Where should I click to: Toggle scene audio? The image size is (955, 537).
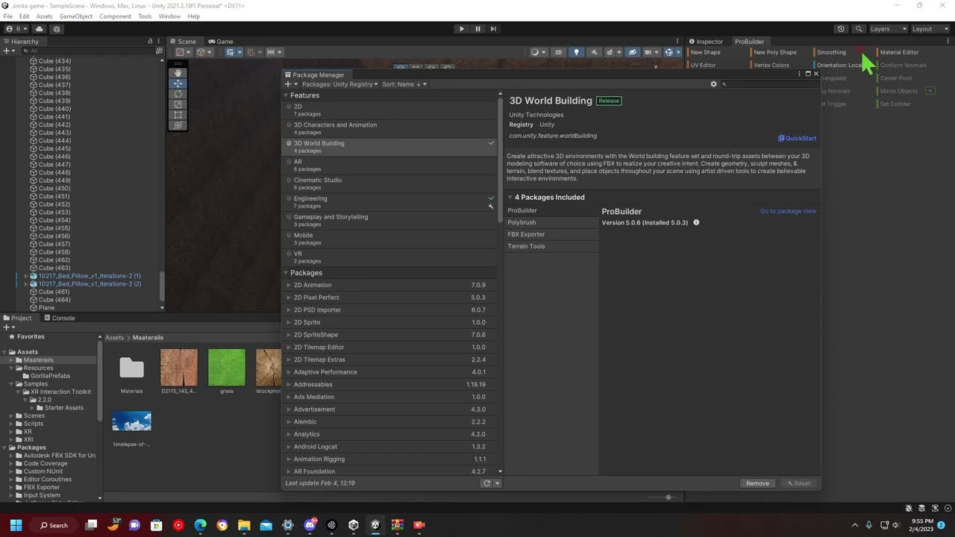(x=594, y=52)
